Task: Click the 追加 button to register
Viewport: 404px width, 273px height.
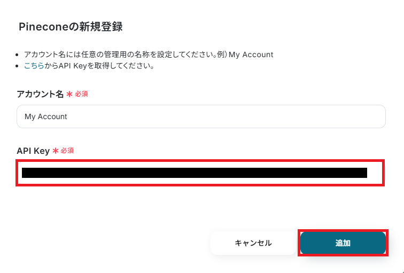Action: point(343,243)
